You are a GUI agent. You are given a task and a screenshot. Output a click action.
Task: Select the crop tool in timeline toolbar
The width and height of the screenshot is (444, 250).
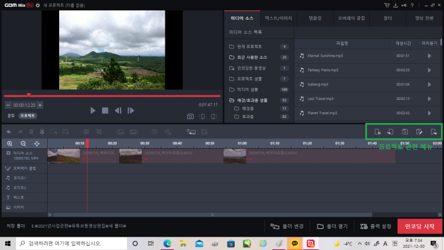point(99,132)
